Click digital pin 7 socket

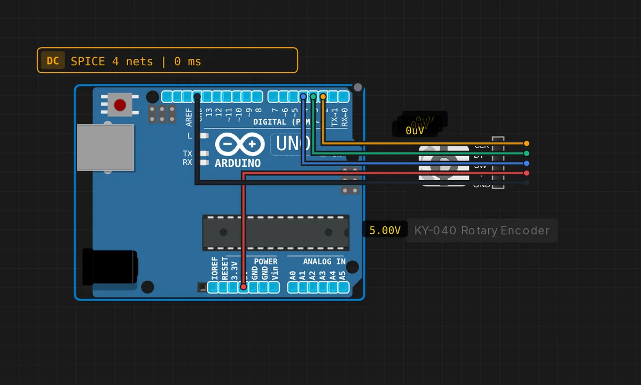point(273,97)
